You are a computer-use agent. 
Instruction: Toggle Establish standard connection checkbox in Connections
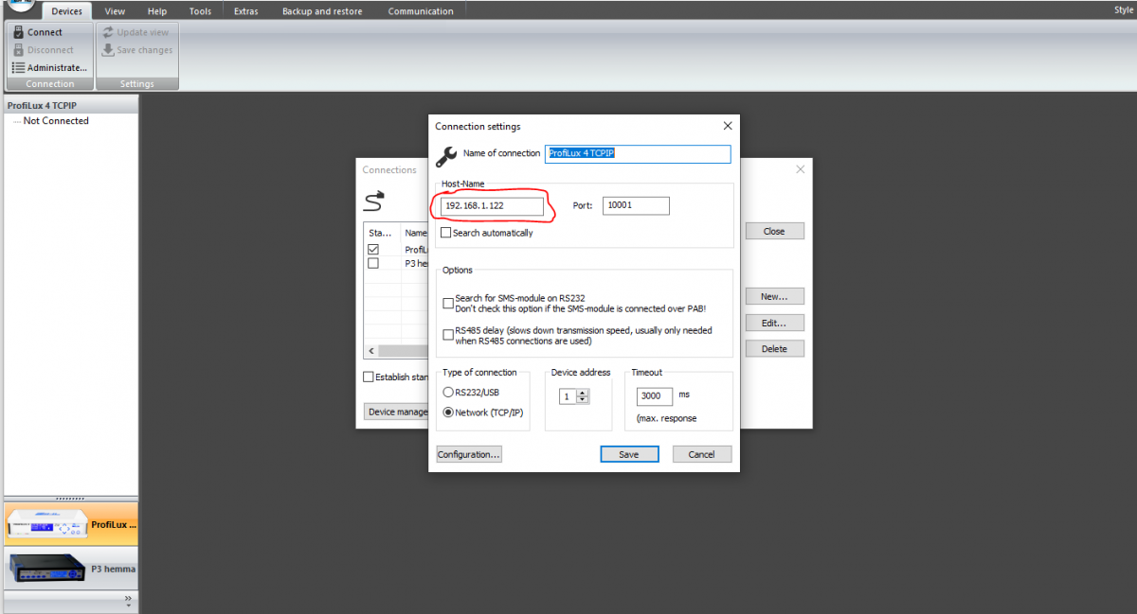[x=369, y=377]
